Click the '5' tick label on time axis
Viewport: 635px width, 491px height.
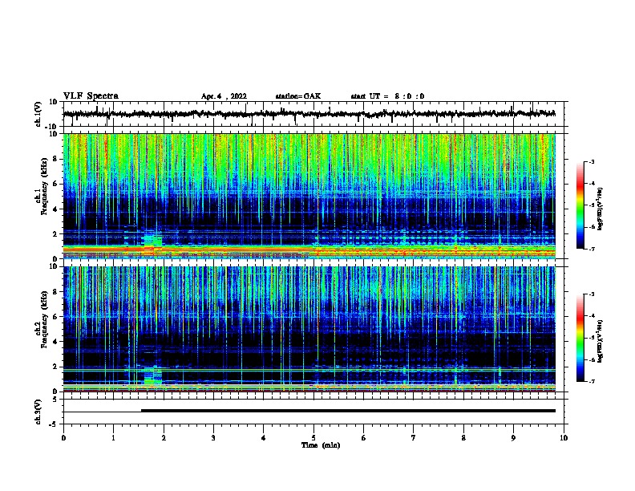313,437
